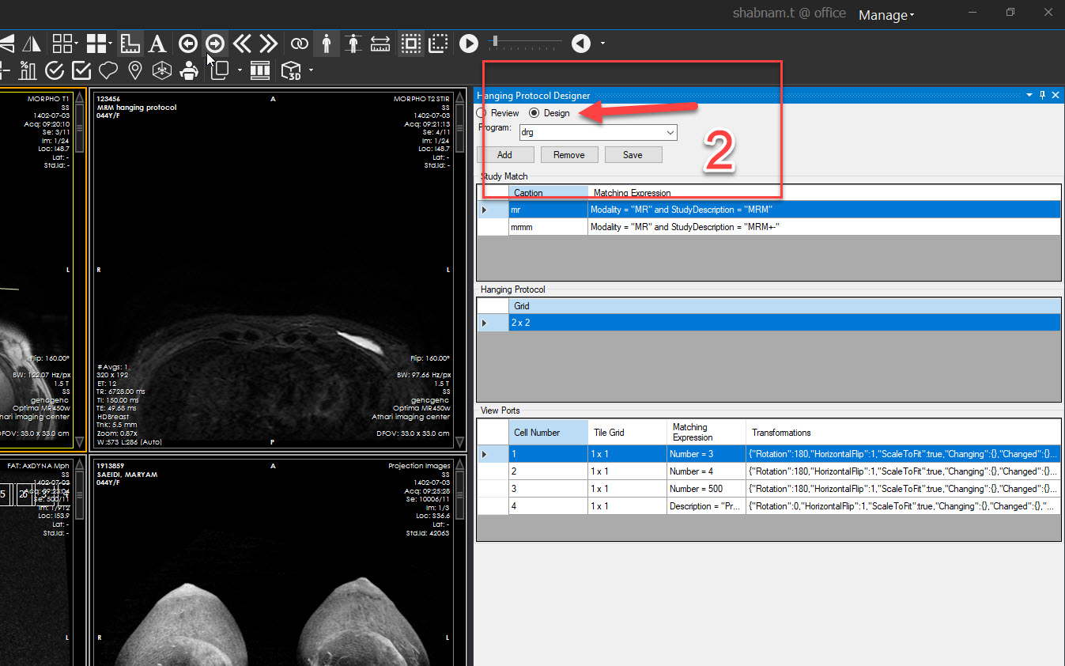
Task: Select the chain link synchronization tool
Action: tap(299, 44)
